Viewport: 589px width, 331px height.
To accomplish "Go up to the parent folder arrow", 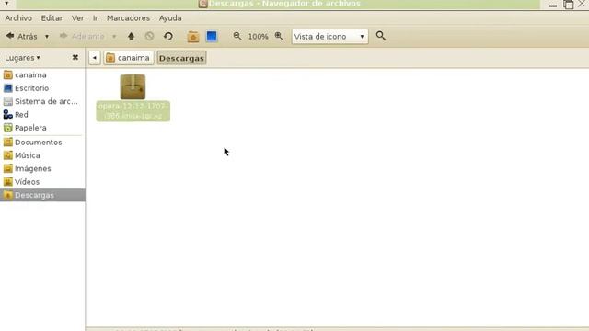I will click(131, 37).
